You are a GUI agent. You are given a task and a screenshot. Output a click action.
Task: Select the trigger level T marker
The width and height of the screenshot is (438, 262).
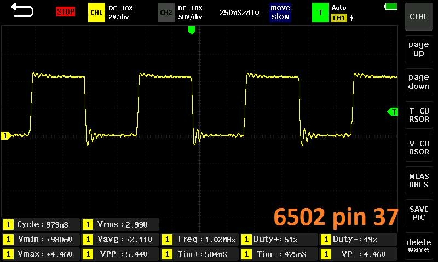[393, 112]
